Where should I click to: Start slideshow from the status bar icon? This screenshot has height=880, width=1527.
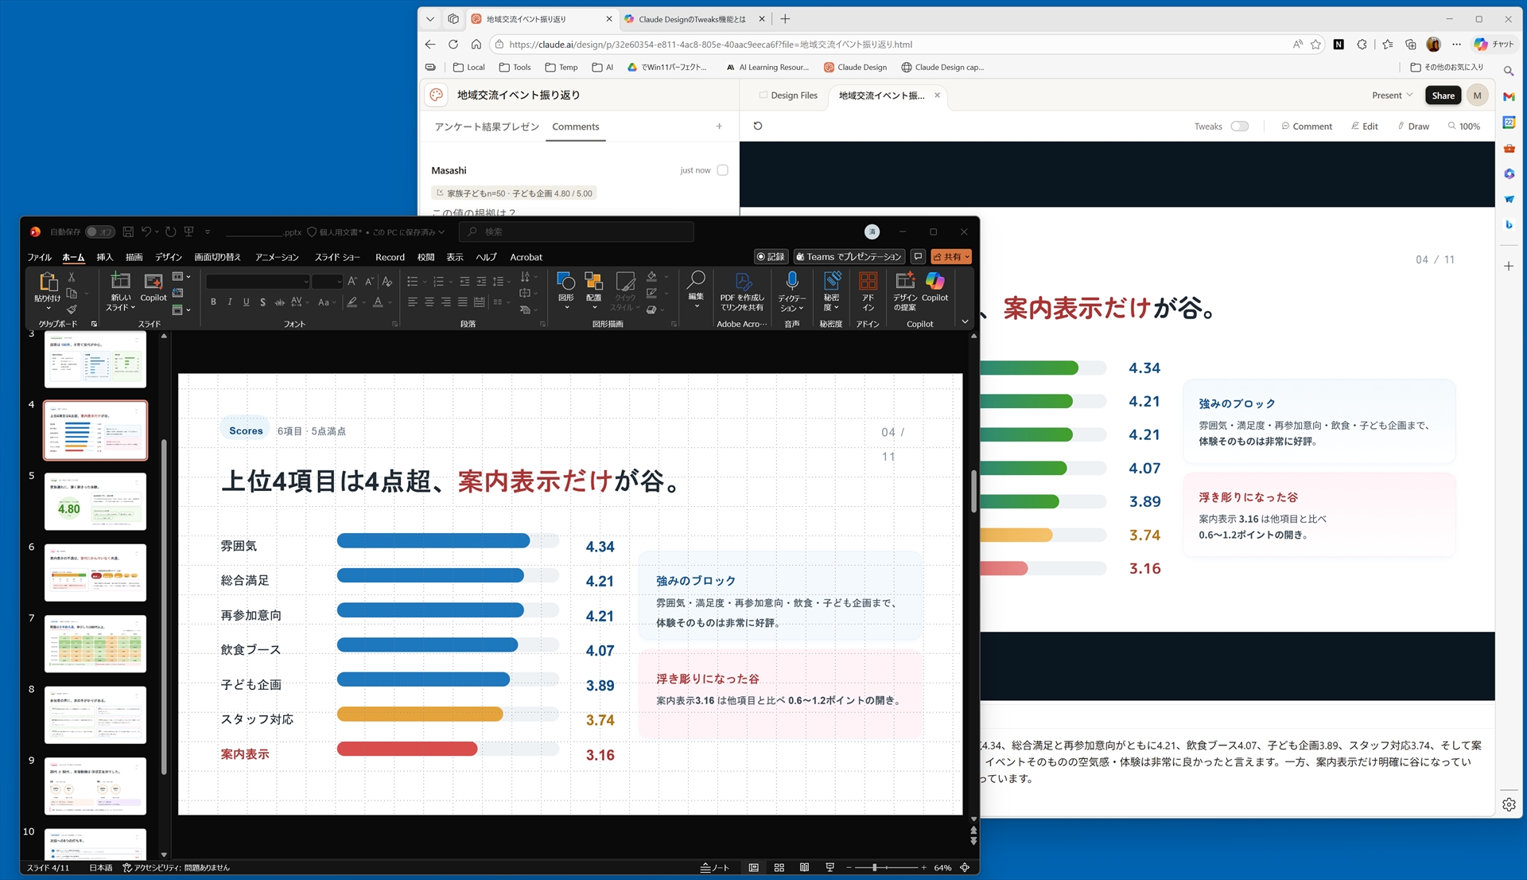click(830, 867)
